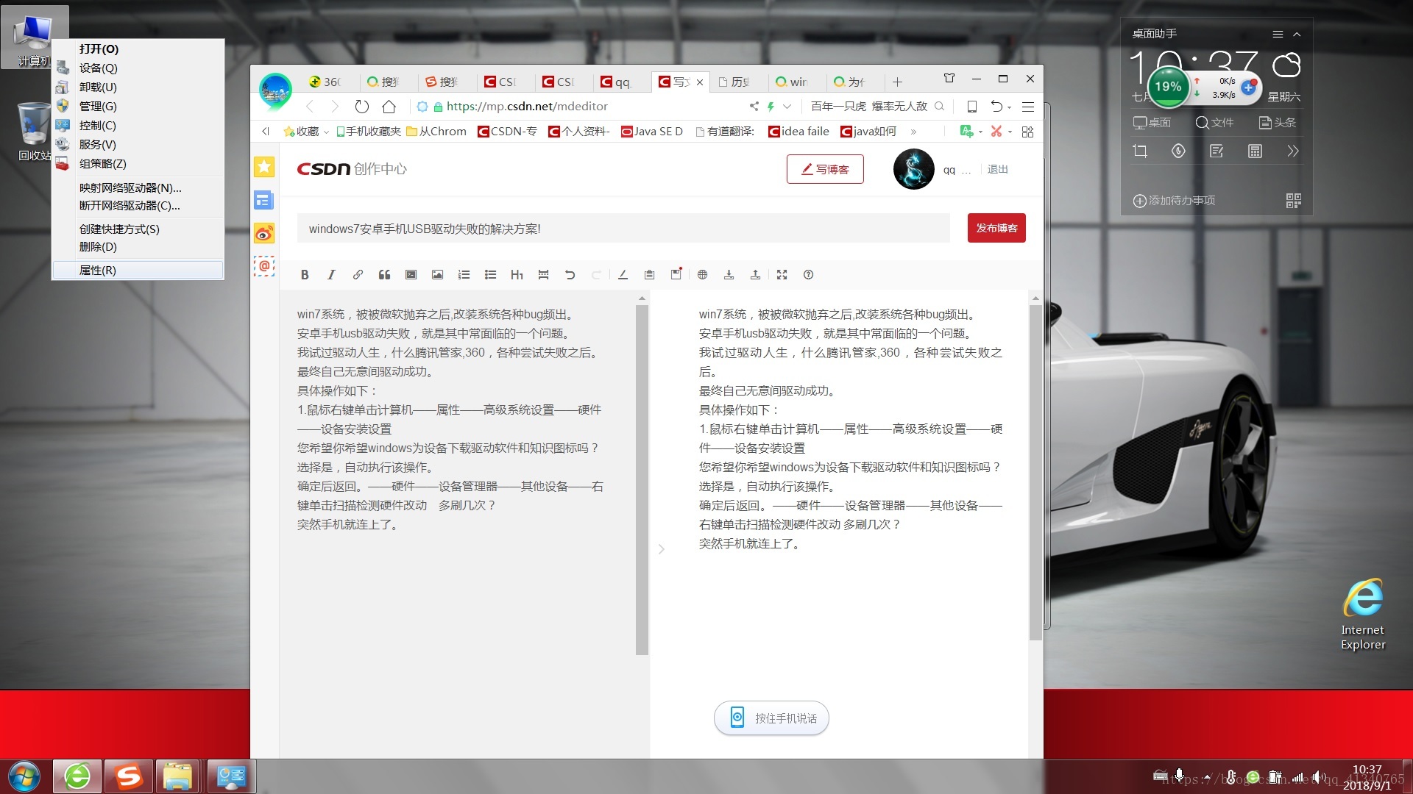
Task: Open Sogou app from the taskbar
Action: pyautogui.click(x=128, y=776)
